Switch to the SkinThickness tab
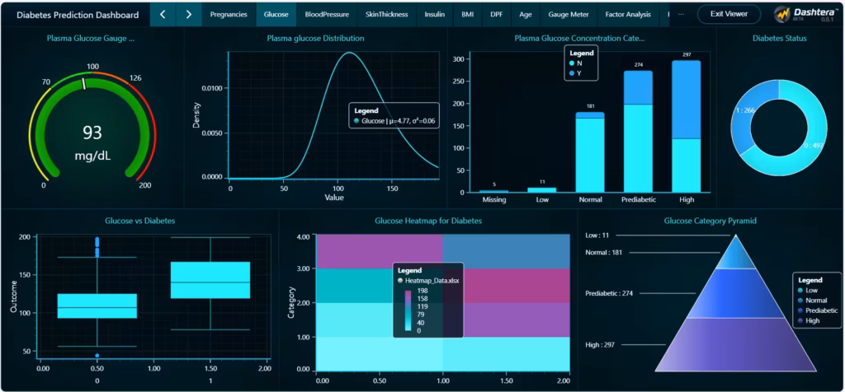 [386, 15]
